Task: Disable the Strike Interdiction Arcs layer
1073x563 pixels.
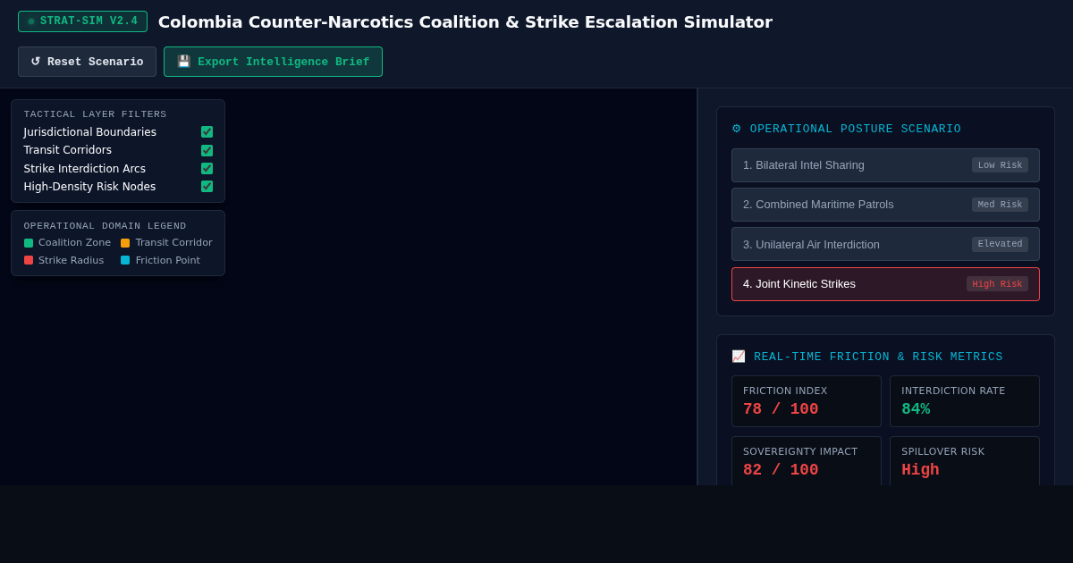Action: click(207, 169)
